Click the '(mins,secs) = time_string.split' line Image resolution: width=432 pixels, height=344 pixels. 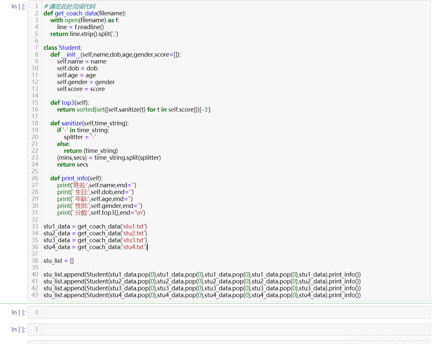point(109,157)
